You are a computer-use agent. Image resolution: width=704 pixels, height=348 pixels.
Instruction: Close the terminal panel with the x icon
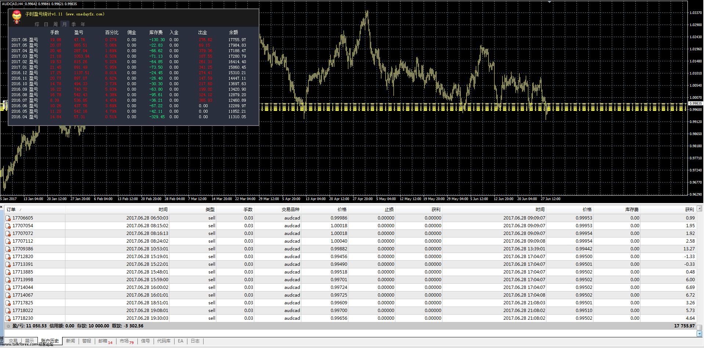tap(1, 207)
